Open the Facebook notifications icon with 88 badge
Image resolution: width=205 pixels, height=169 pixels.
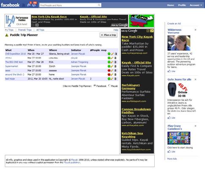point(34,5)
